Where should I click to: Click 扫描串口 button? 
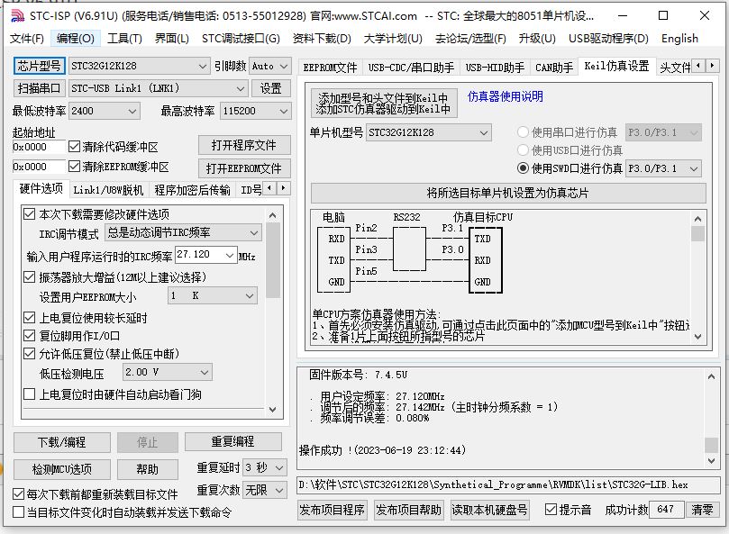[x=39, y=88]
